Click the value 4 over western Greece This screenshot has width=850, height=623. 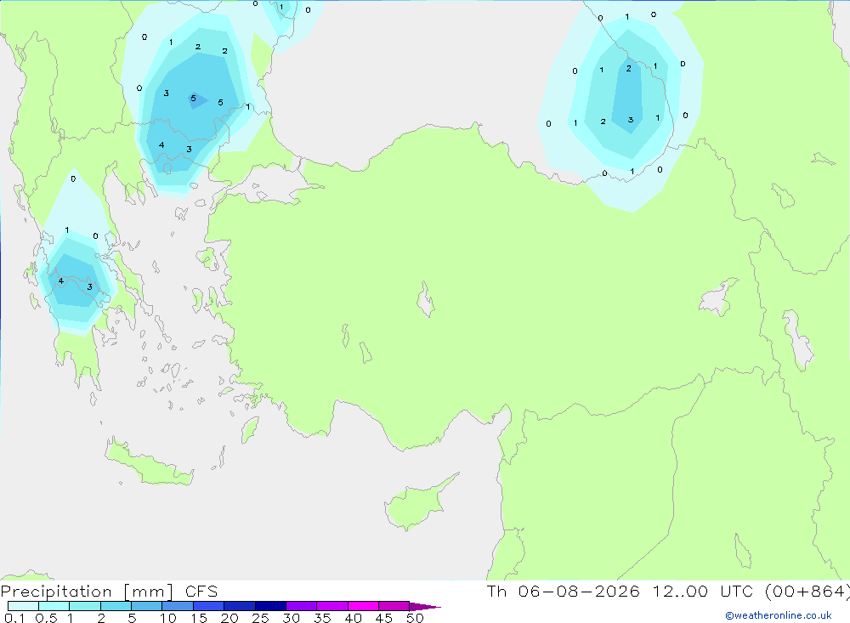[60, 280]
